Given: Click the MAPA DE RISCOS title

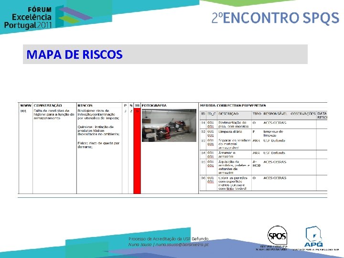Looking at the screenshot, I should (x=75, y=54).
